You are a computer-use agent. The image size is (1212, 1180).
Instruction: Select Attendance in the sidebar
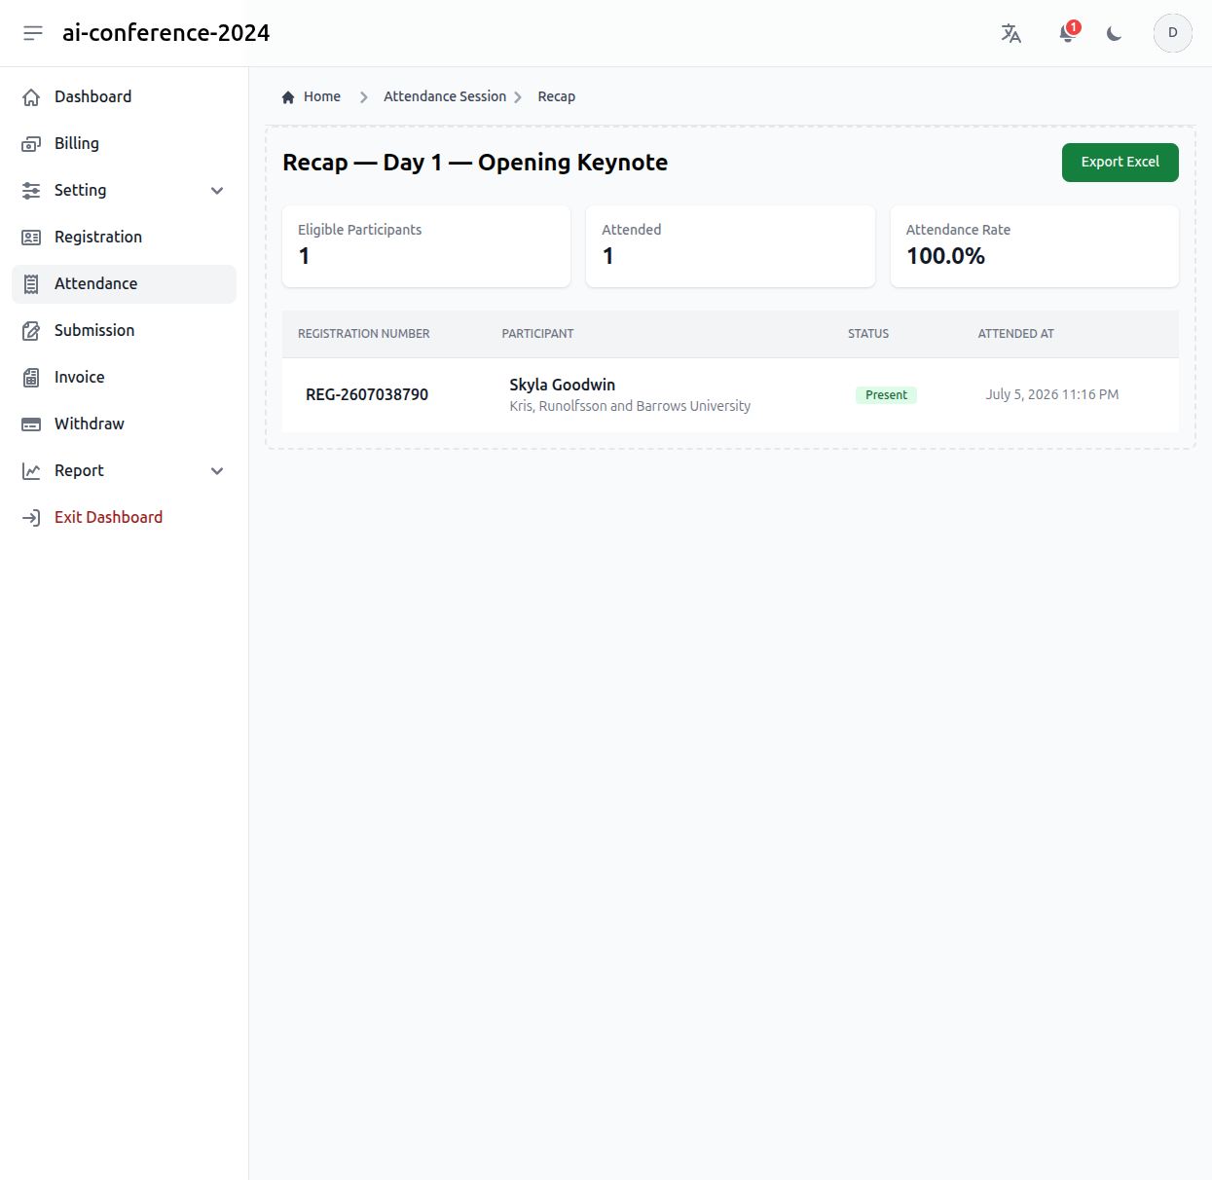[x=124, y=284]
